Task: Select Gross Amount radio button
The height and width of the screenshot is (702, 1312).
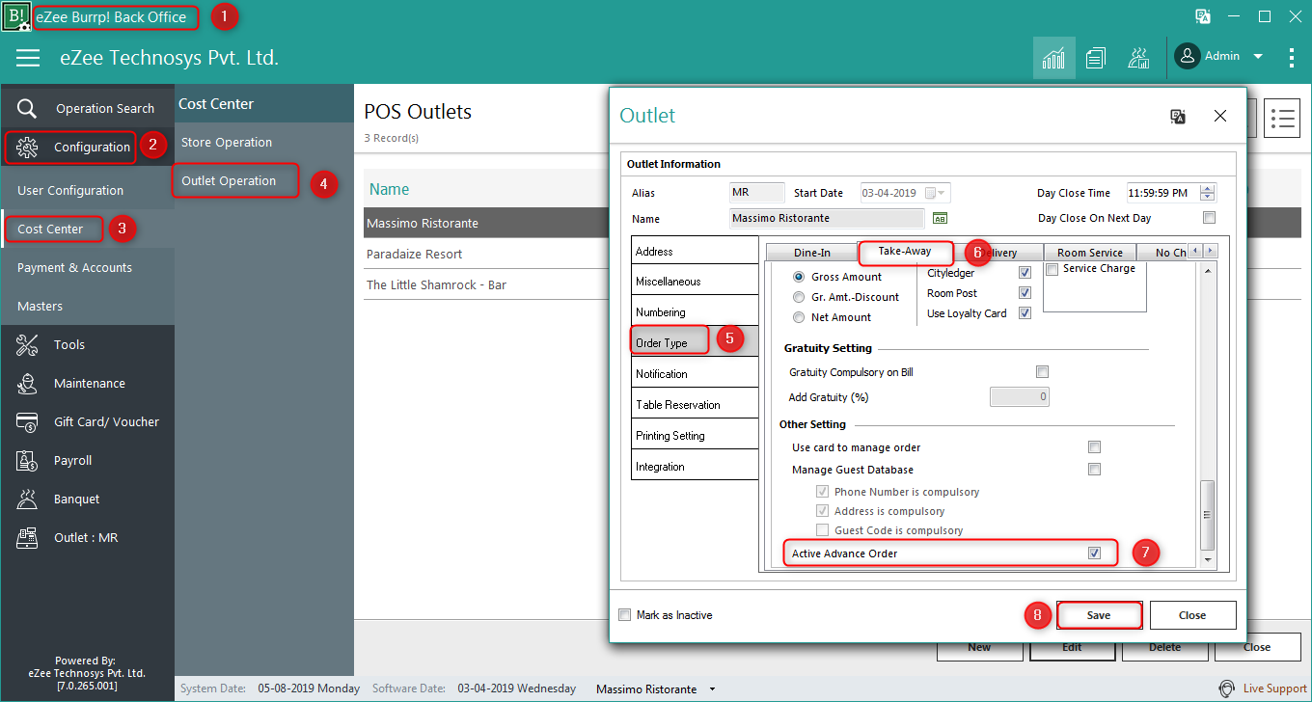Action: coord(799,277)
